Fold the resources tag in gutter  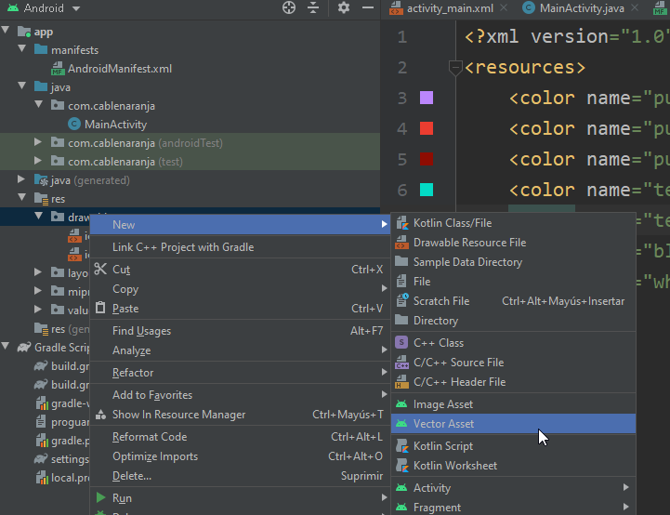455,68
